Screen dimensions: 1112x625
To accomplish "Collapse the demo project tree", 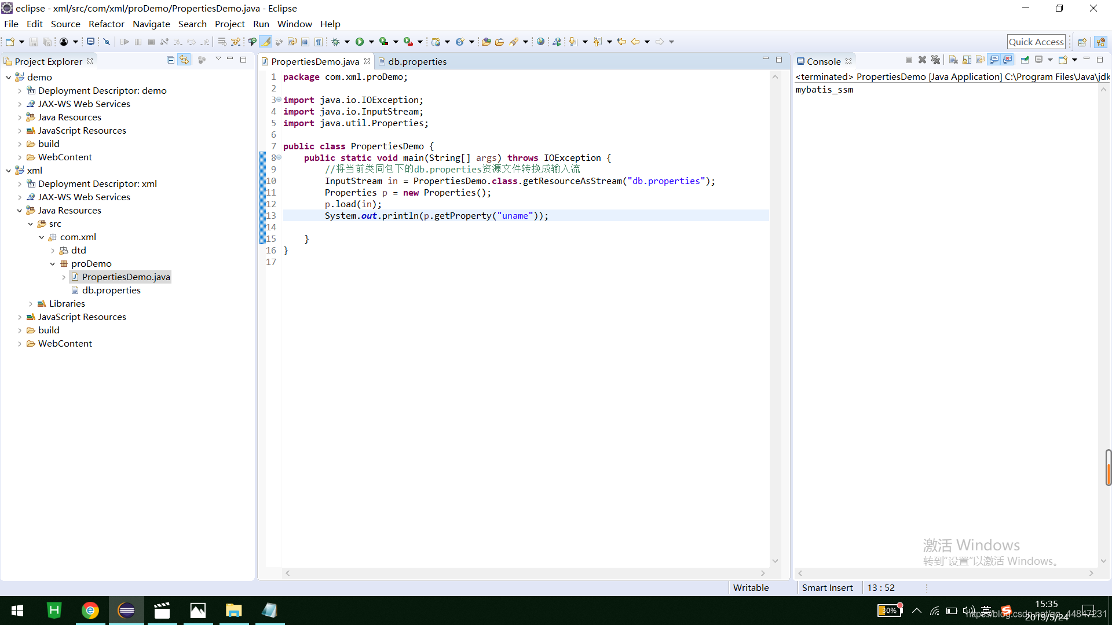I will tap(8, 78).
